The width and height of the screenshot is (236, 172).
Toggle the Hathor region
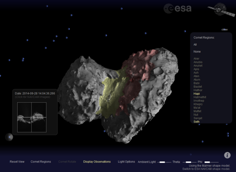198,90
